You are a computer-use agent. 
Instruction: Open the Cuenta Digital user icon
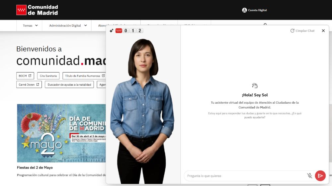pos(244,10)
